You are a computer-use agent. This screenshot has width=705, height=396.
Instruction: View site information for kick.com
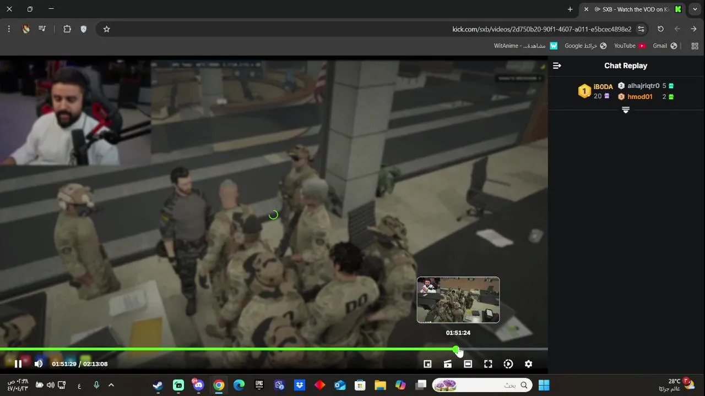coord(641,29)
